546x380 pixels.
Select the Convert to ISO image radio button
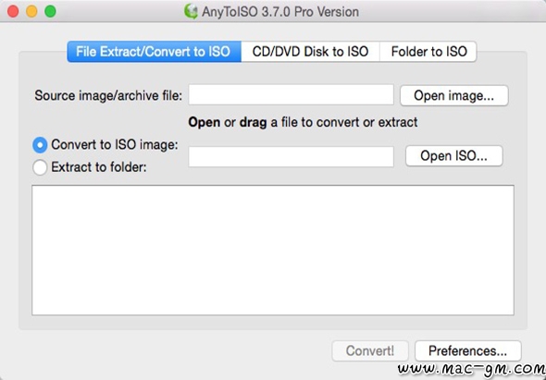tap(40, 145)
